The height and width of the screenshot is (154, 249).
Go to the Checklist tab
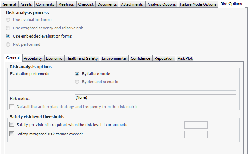coord(86,4)
